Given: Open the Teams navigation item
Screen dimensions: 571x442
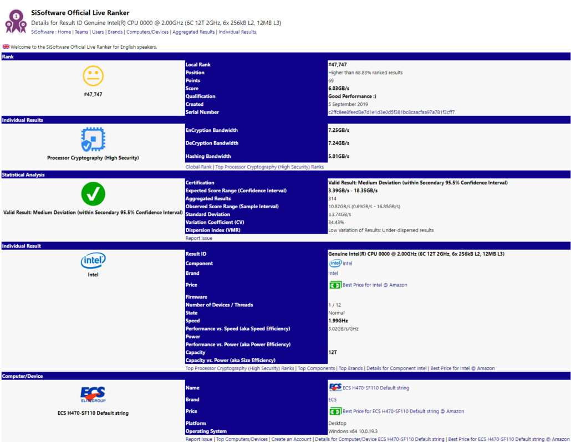Looking at the screenshot, I should (81, 32).
